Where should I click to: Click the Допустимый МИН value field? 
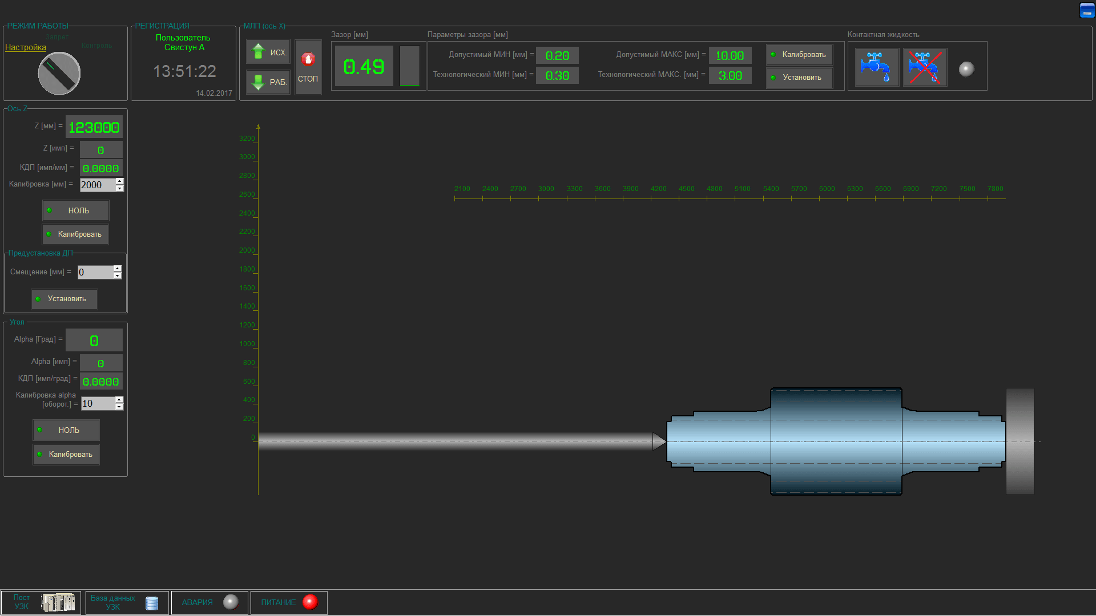coord(557,55)
